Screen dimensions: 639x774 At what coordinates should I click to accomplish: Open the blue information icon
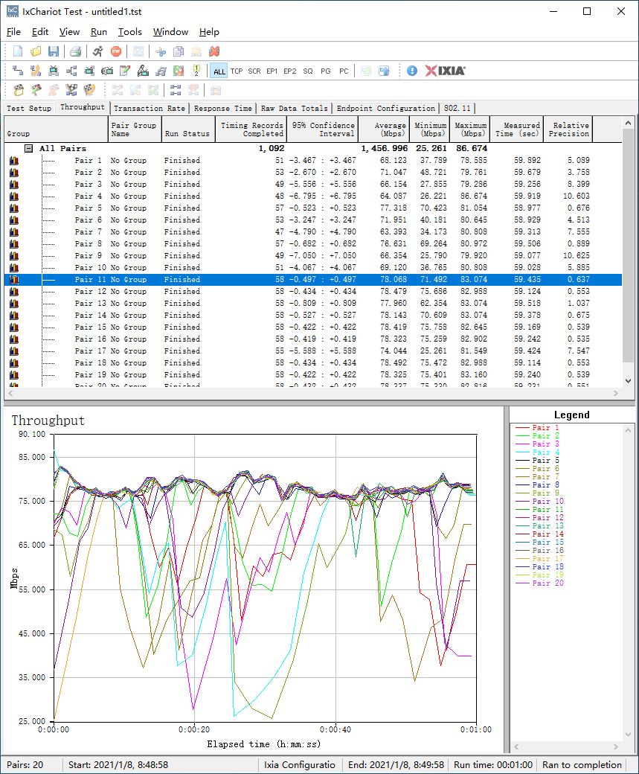(412, 71)
